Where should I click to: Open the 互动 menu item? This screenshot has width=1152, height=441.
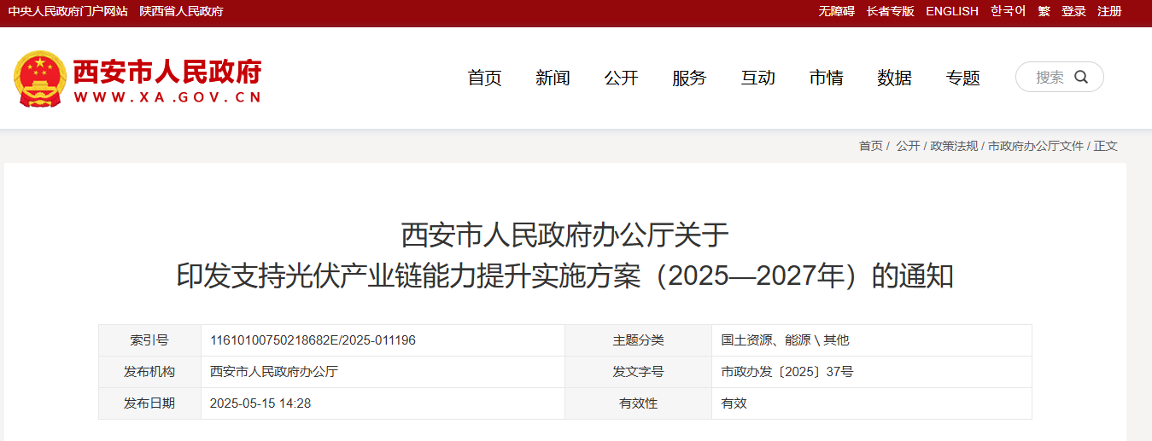757,78
